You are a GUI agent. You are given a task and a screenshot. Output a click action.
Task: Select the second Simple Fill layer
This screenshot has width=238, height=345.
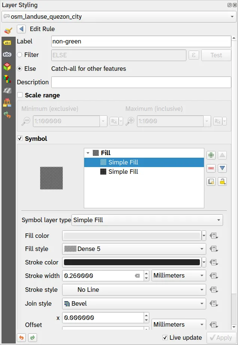(x=123, y=172)
